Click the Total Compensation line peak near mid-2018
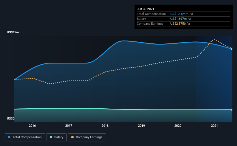The width and height of the screenshot is (237, 146). point(124,41)
